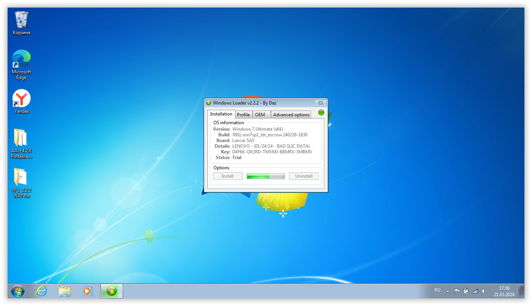Click the Windows Loader taskbar button
This screenshot has height=306, width=532.
(x=112, y=291)
